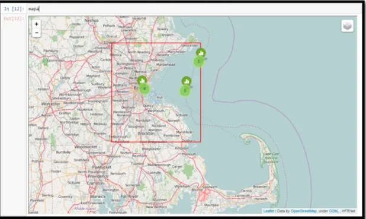The height and width of the screenshot is (219, 366).
Task: Expand the cluster 5 offshore east of Hull
Action: click(x=185, y=91)
